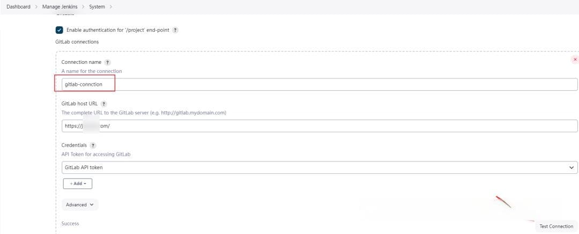Focus the Connection name input field
The height and width of the screenshot is (234, 579).
click(320, 84)
